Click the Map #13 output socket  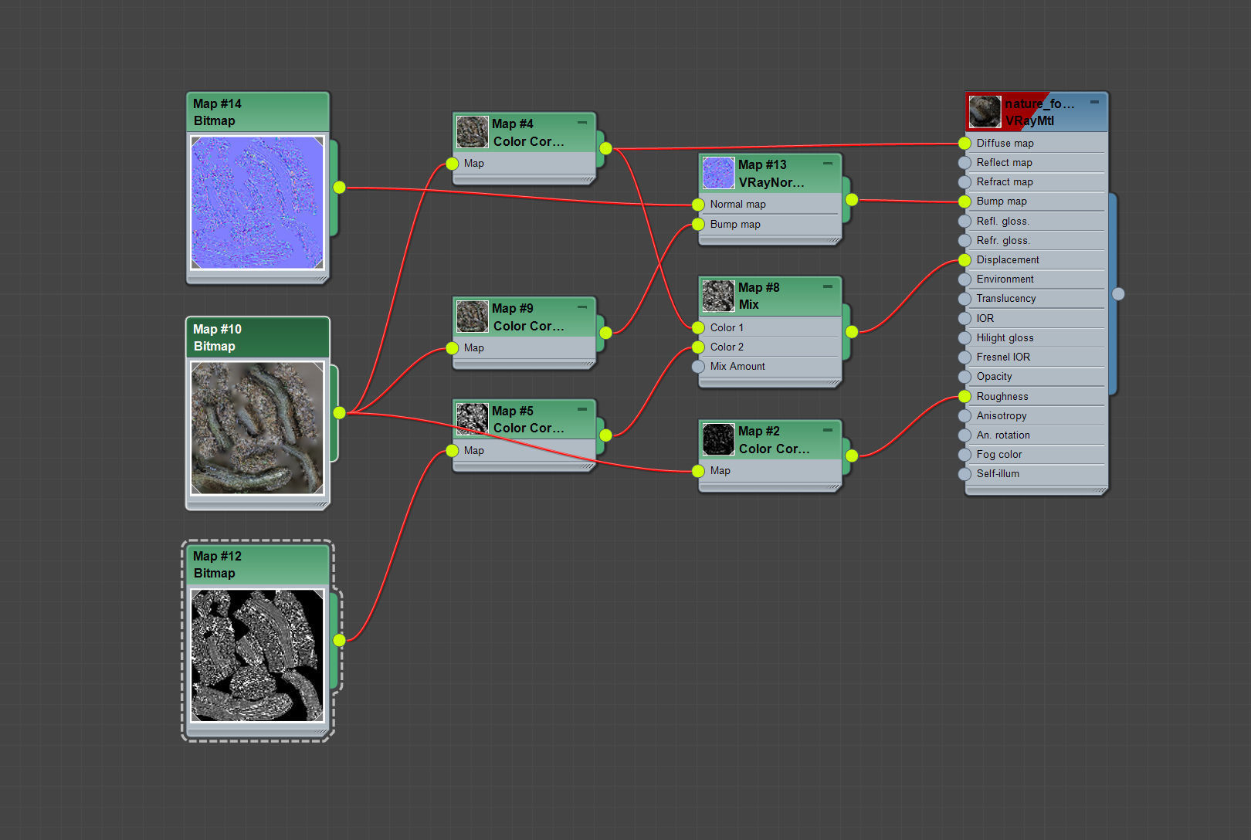[x=852, y=200]
